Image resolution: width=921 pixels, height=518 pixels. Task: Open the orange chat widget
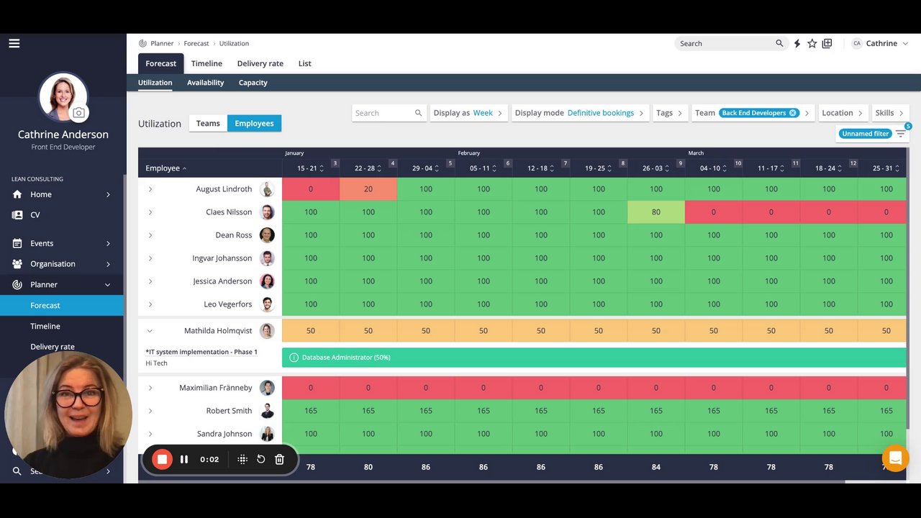pyautogui.click(x=896, y=458)
